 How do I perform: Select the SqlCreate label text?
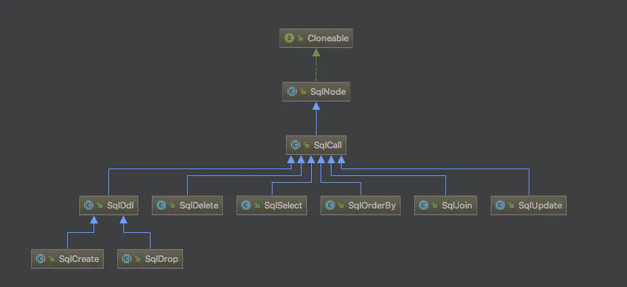(79, 259)
